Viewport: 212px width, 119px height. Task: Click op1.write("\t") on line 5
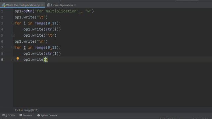40,35
